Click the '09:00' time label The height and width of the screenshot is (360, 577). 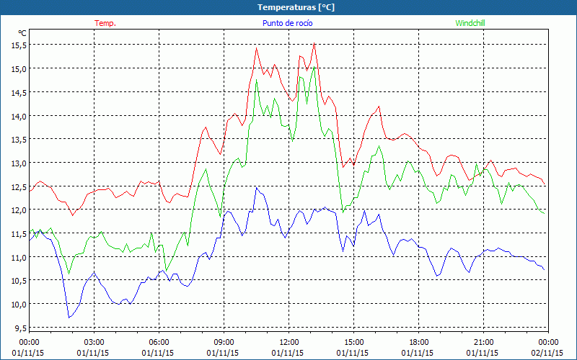coord(224,343)
